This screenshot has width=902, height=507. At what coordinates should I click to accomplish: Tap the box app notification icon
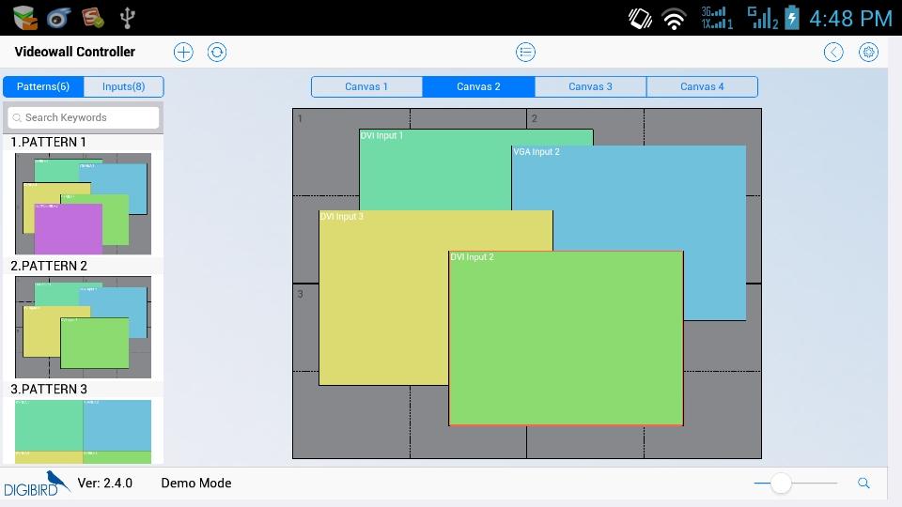24,18
